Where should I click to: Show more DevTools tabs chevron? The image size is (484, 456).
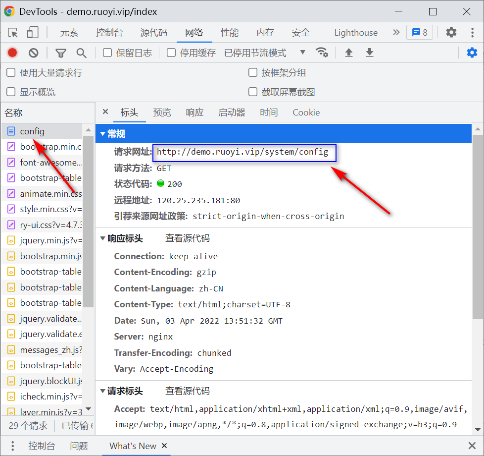[x=396, y=32]
